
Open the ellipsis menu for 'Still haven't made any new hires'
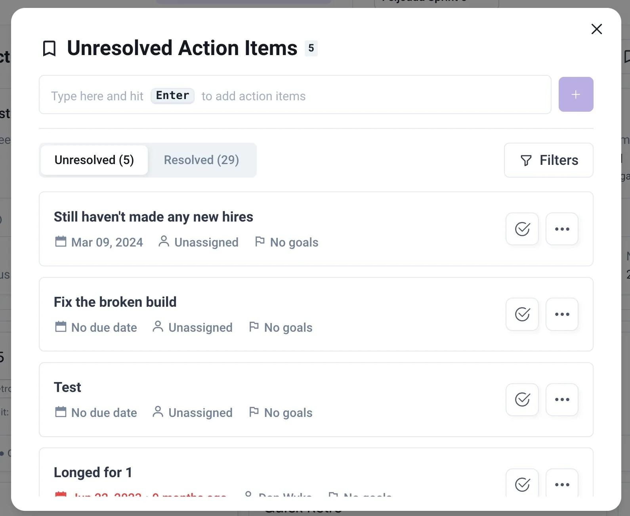pos(562,229)
